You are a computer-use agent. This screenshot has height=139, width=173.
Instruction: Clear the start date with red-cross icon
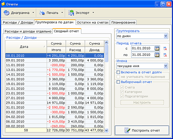pos(165,48)
